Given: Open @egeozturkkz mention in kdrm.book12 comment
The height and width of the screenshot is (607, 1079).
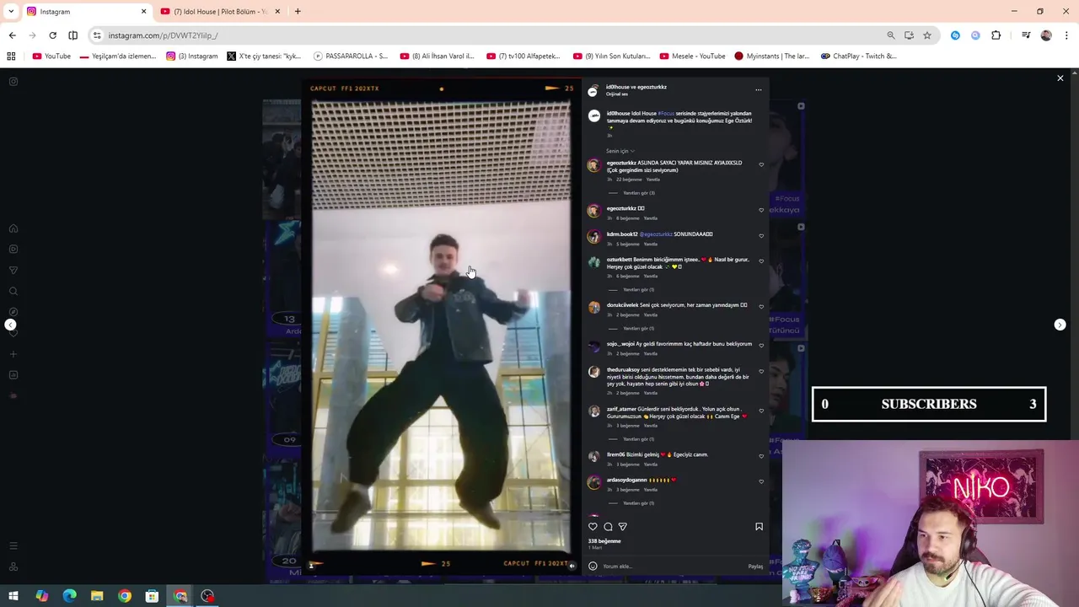Looking at the screenshot, I should [656, 234].
